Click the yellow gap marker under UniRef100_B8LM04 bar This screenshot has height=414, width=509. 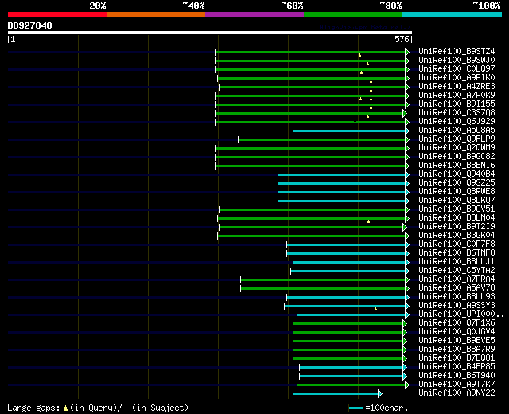368,221
